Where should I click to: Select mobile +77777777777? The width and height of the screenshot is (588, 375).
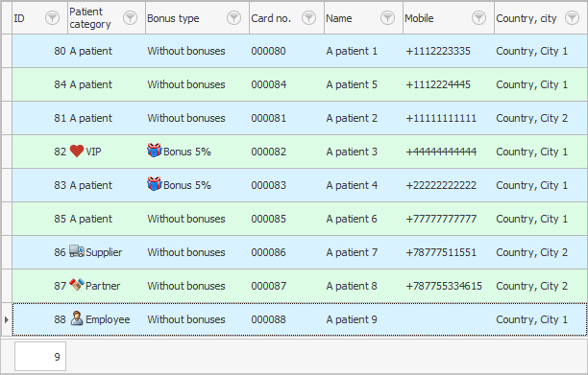pos(441,219)
